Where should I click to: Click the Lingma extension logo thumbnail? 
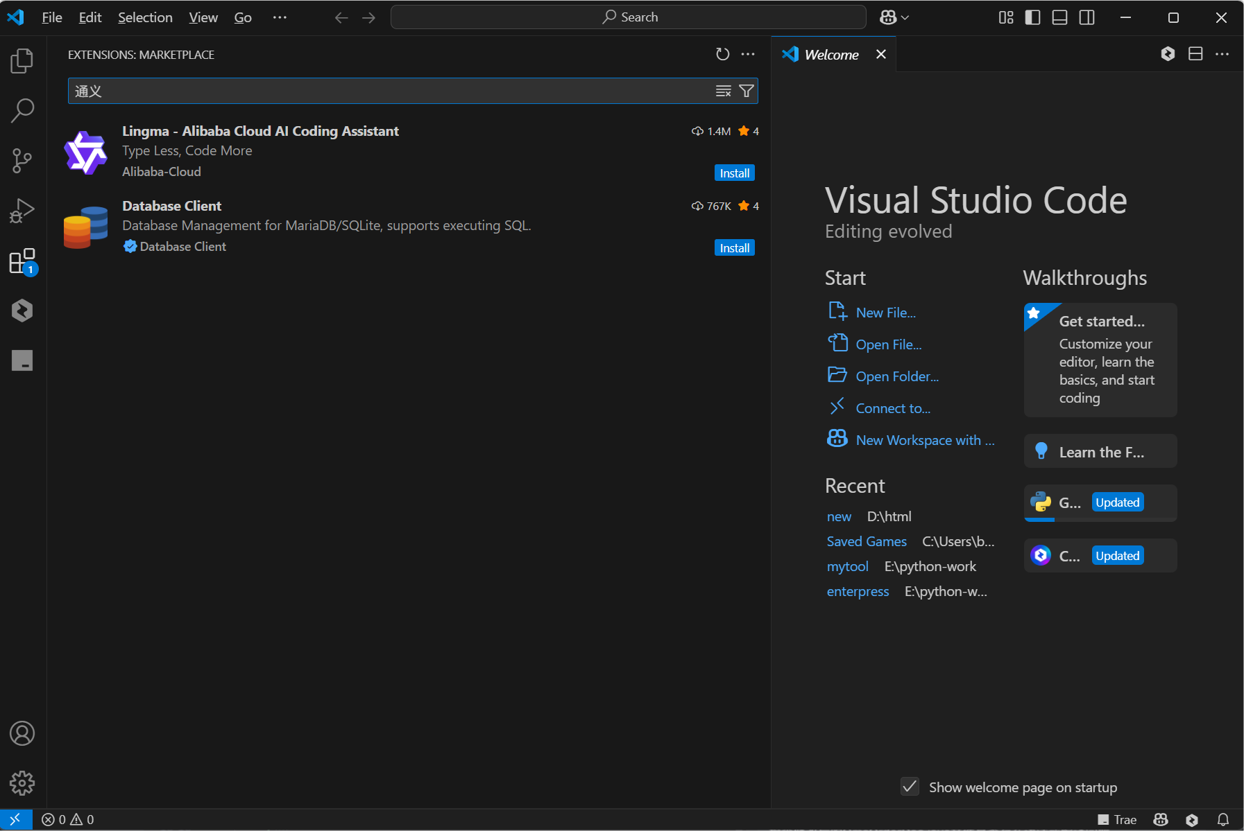point(86,152)
